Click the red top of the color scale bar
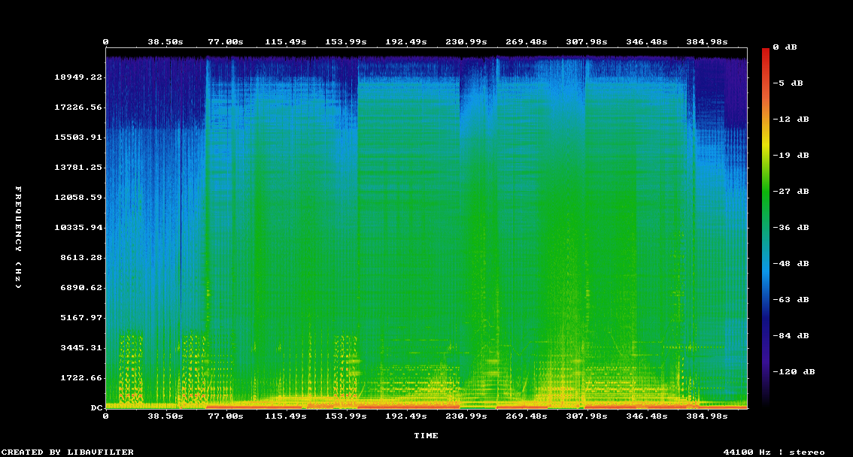The width and height of the screenshot is (853, 457). point(766,53)
